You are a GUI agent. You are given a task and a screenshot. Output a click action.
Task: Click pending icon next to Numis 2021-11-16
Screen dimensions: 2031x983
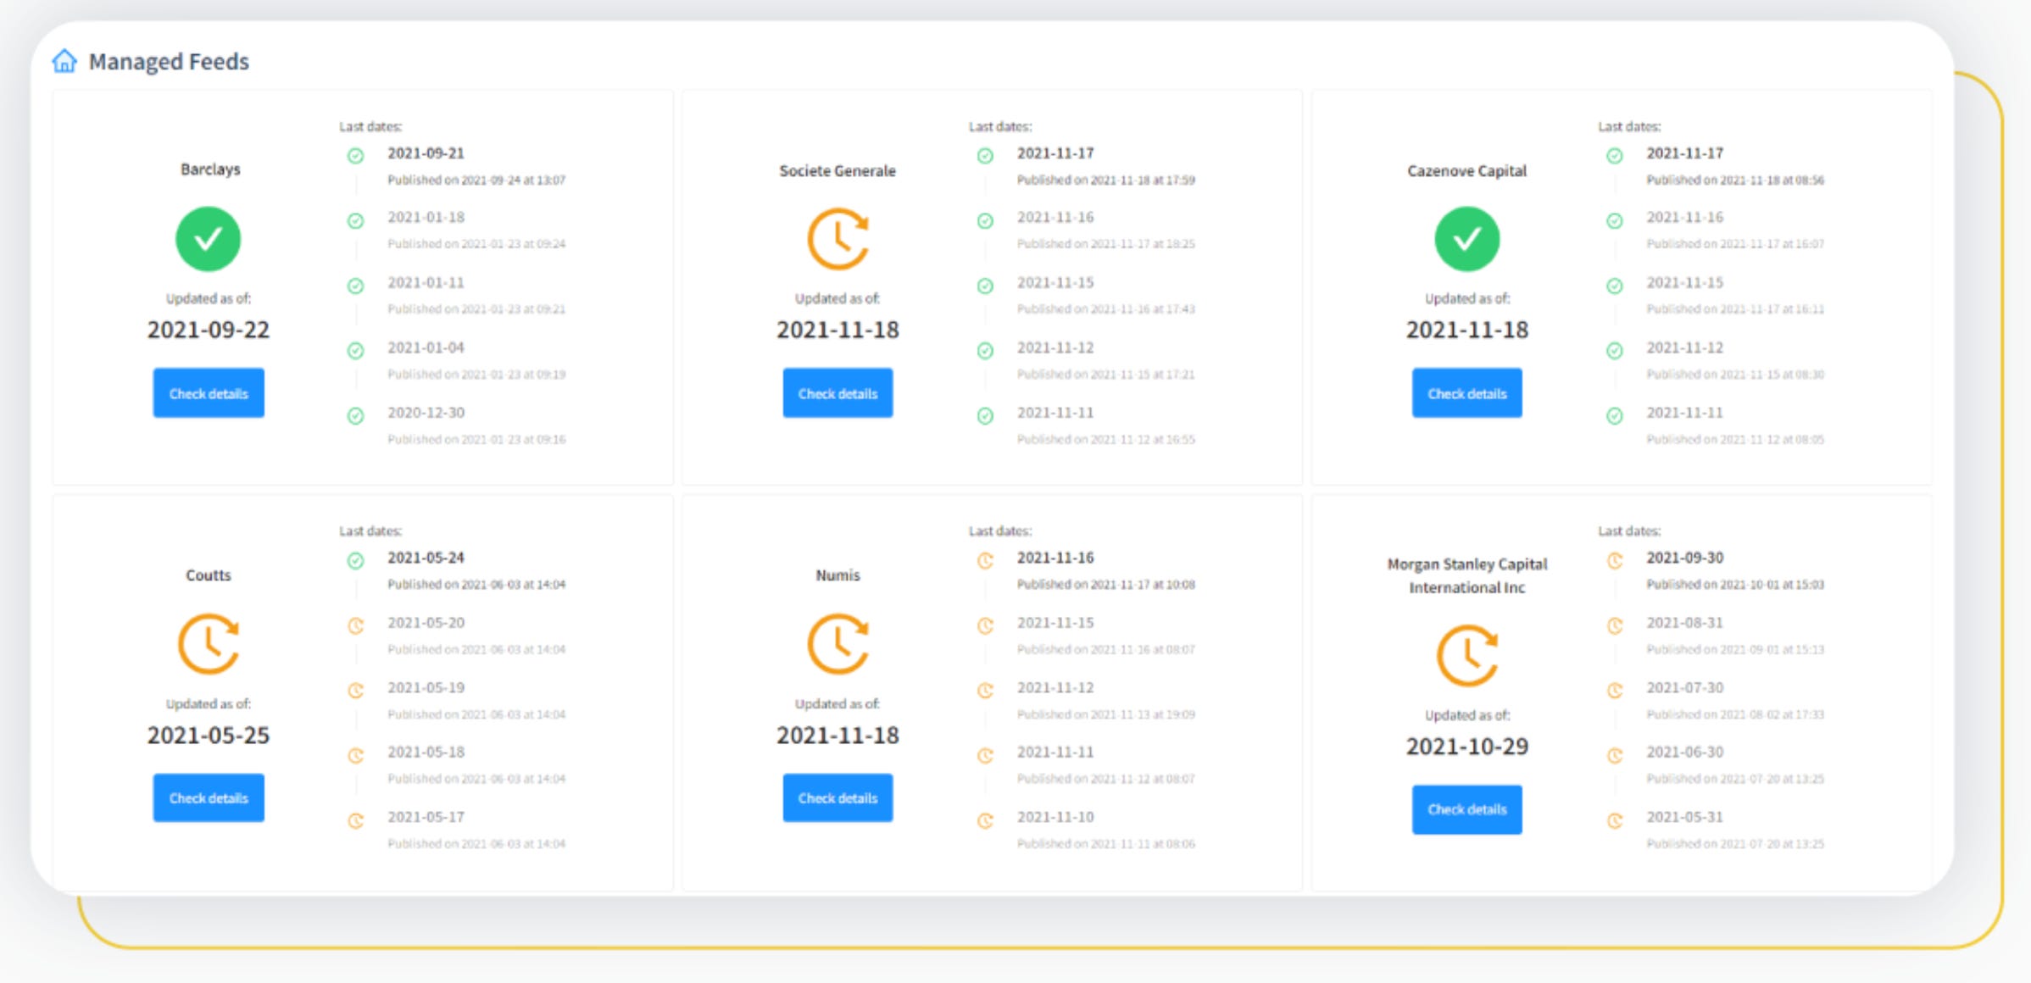(985, 560)
